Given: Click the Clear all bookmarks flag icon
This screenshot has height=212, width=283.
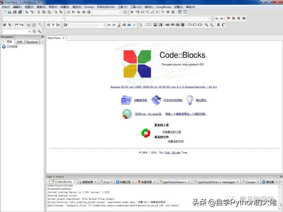Looking at the screenshot, I should pos(244,18).
